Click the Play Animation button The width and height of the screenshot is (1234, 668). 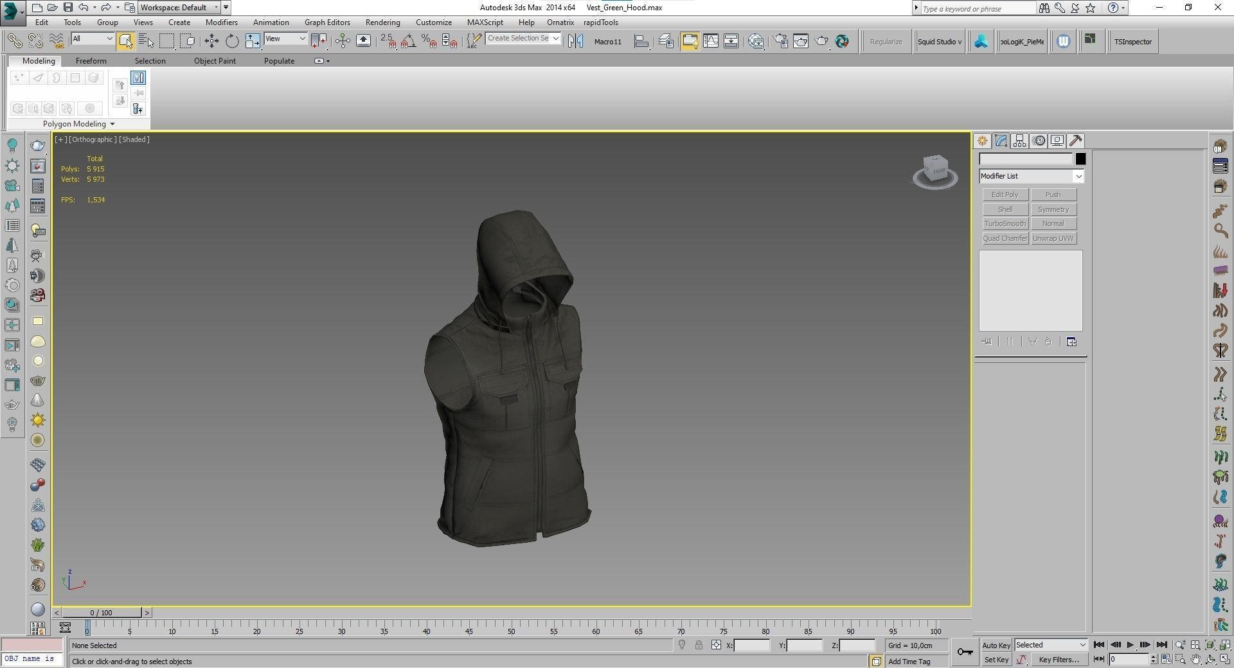coord(1131,645)
